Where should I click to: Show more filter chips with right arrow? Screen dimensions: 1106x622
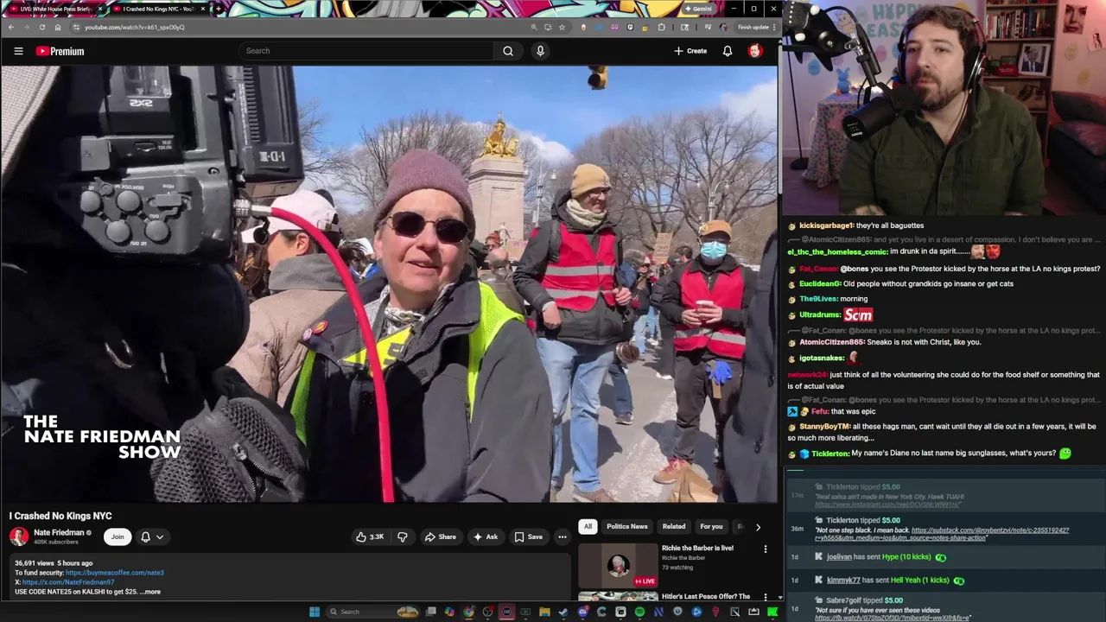click(758, 526)
